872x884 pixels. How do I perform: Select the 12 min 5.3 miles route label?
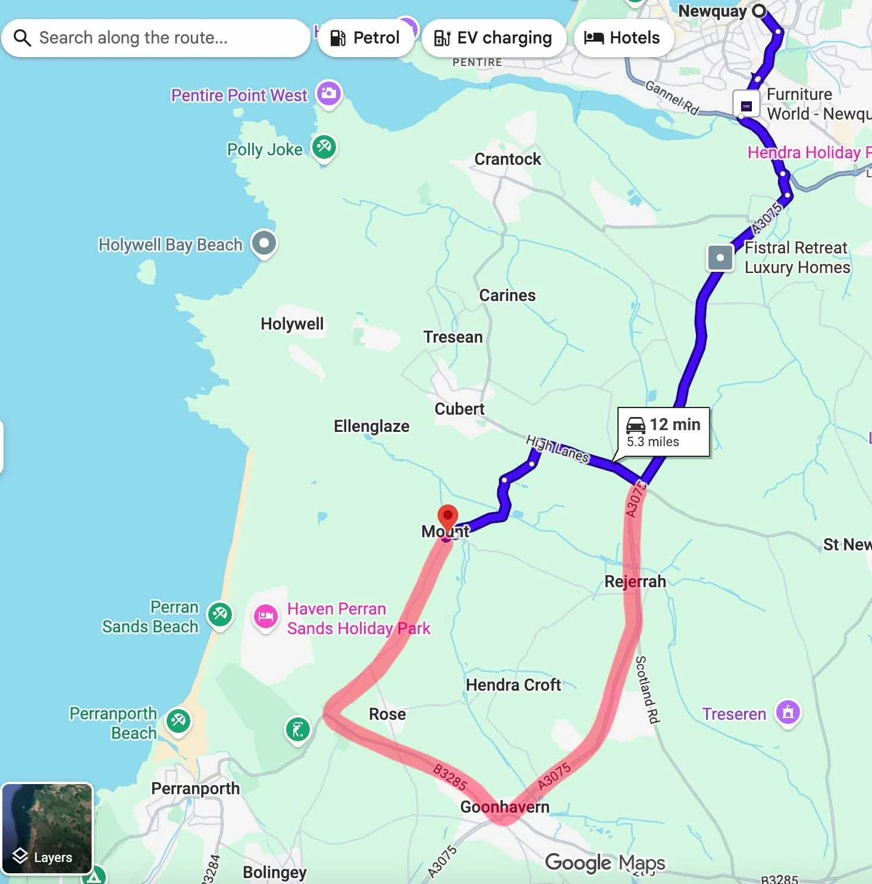click(x=664, y=432)
